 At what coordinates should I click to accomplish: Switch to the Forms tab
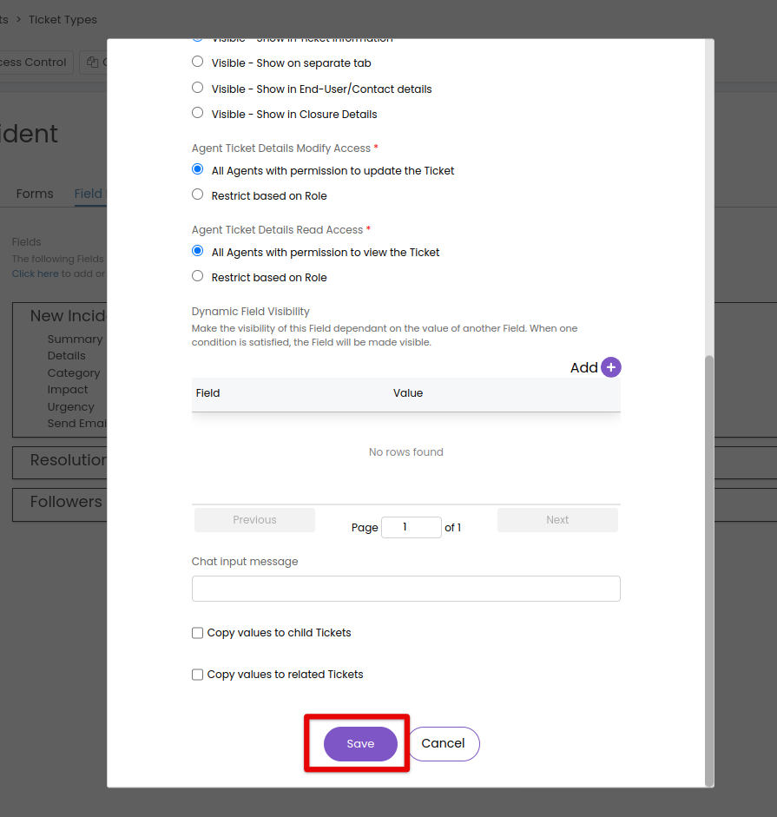[x=34, y=194]
